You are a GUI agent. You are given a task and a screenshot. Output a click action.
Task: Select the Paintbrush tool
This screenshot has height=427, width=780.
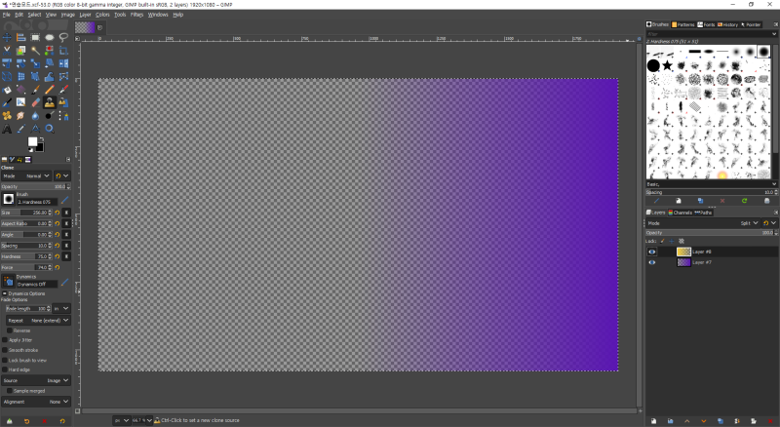pos(35,90)
